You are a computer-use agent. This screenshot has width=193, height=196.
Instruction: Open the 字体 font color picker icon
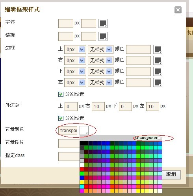103,24
